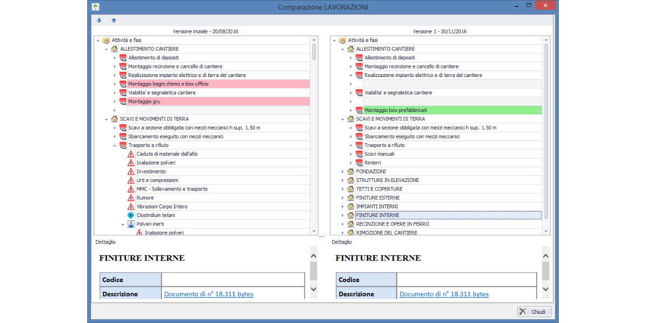Open the Documento link in left detail panel

(208, 294)
